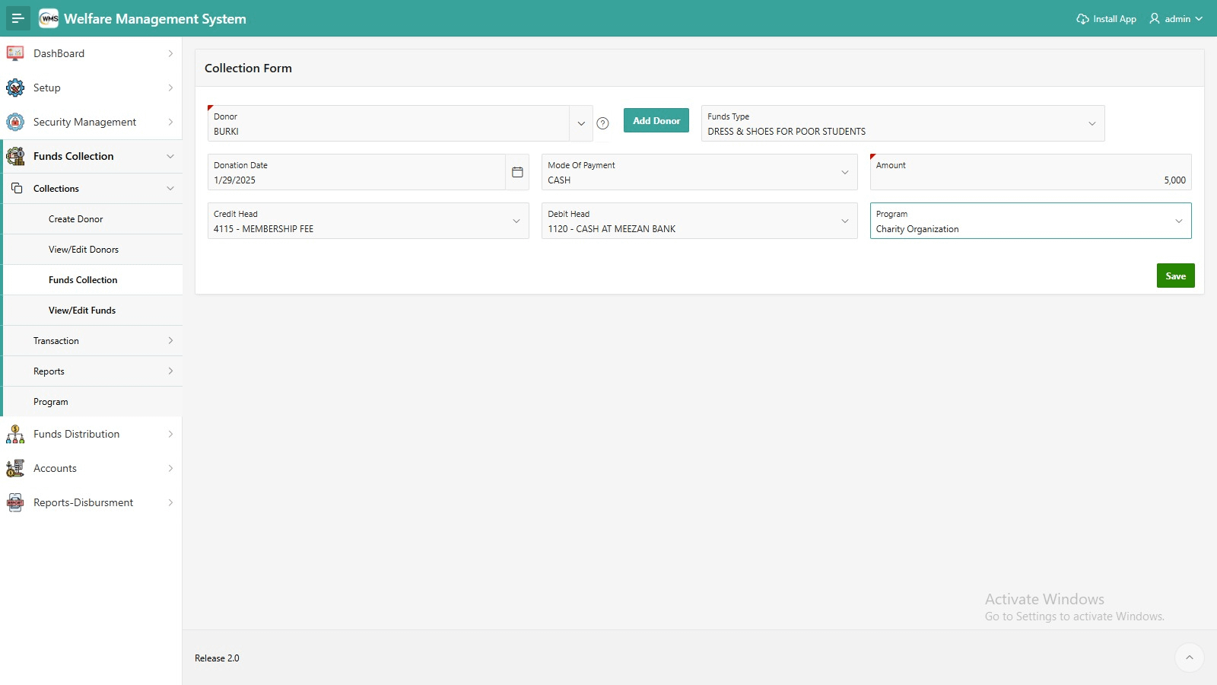Open the Donation Date calendar picker
Viewport: 1217px width, 685px height.
click(x=517, y=172)
